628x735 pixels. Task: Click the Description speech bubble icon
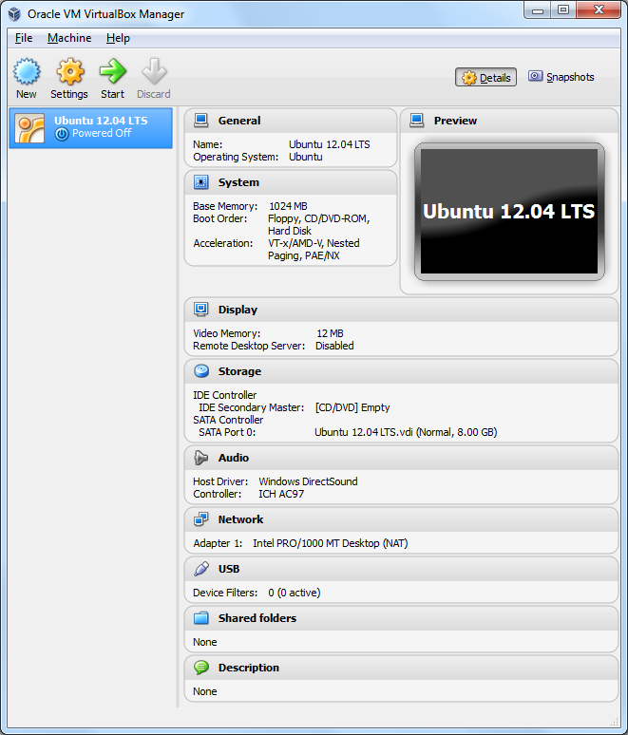pos(201,668)
